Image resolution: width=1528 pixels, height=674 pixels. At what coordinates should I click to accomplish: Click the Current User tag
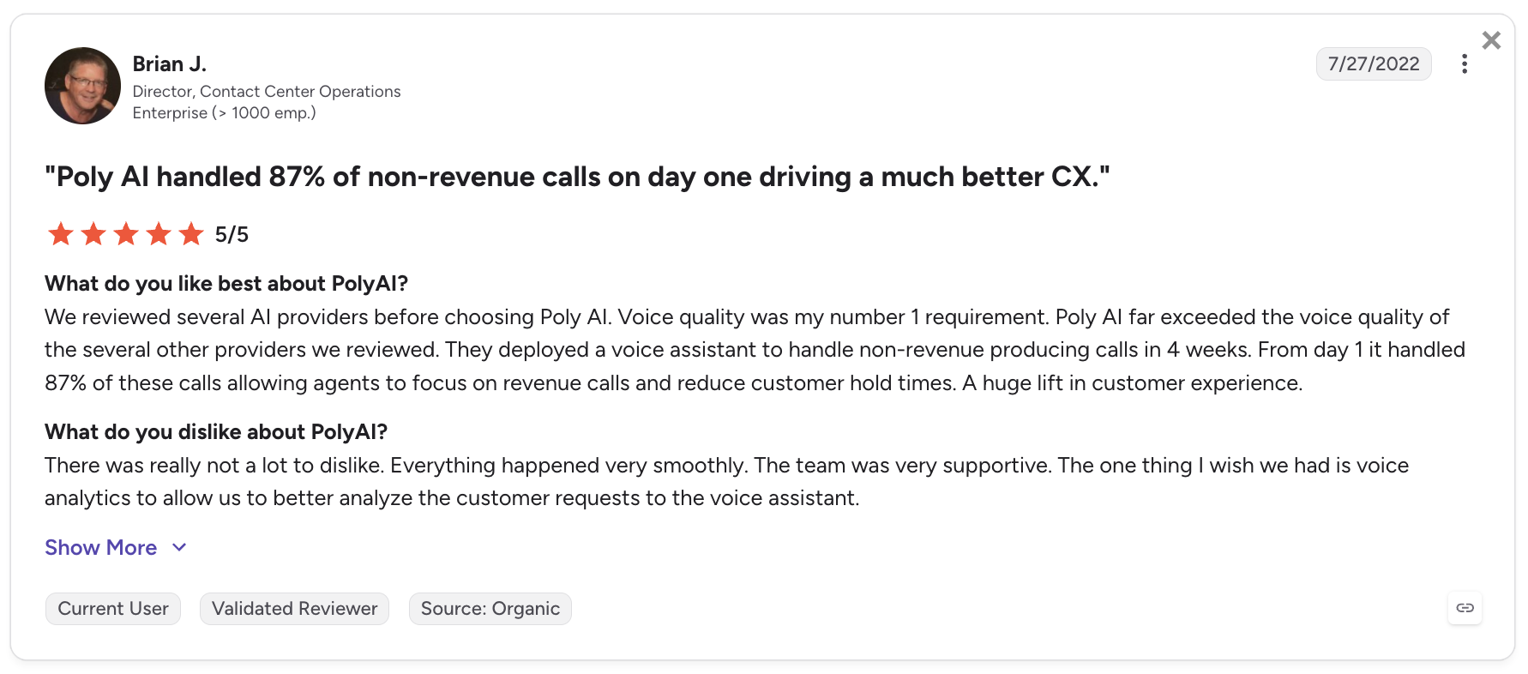[113, 609]
